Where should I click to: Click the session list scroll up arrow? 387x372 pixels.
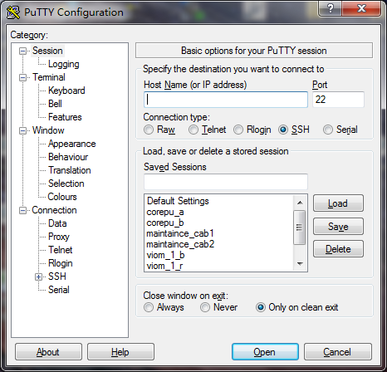pyautogui.click(x=300, y=203)
